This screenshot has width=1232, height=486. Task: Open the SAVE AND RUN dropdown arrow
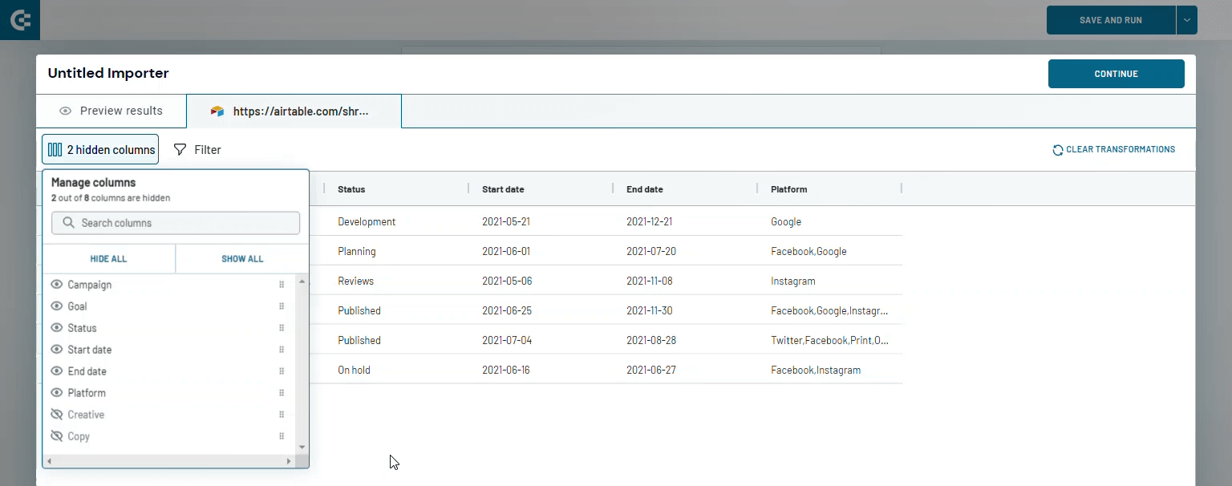1186,19
